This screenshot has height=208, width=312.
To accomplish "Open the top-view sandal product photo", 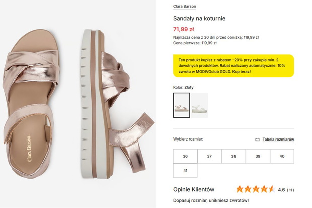I will pos(31,104).
